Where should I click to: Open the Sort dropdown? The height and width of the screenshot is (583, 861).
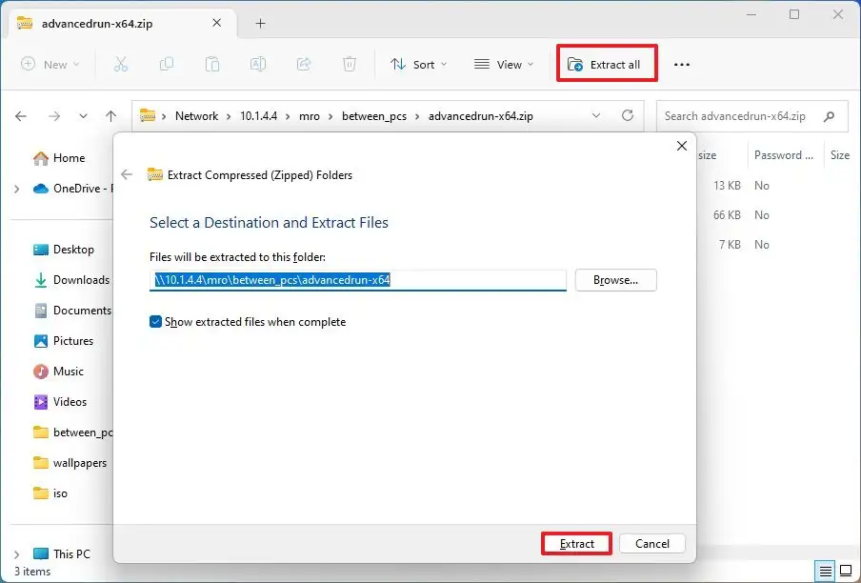tap(419, 64)
